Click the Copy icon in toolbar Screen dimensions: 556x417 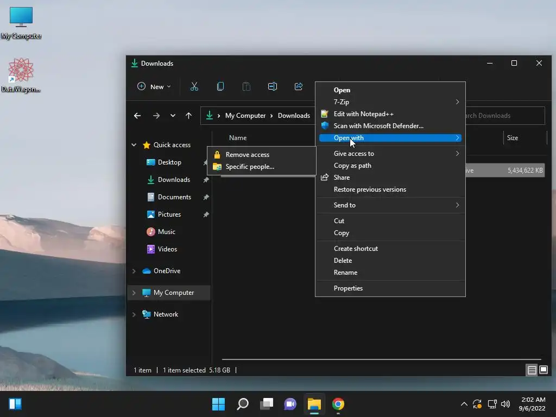220,86
